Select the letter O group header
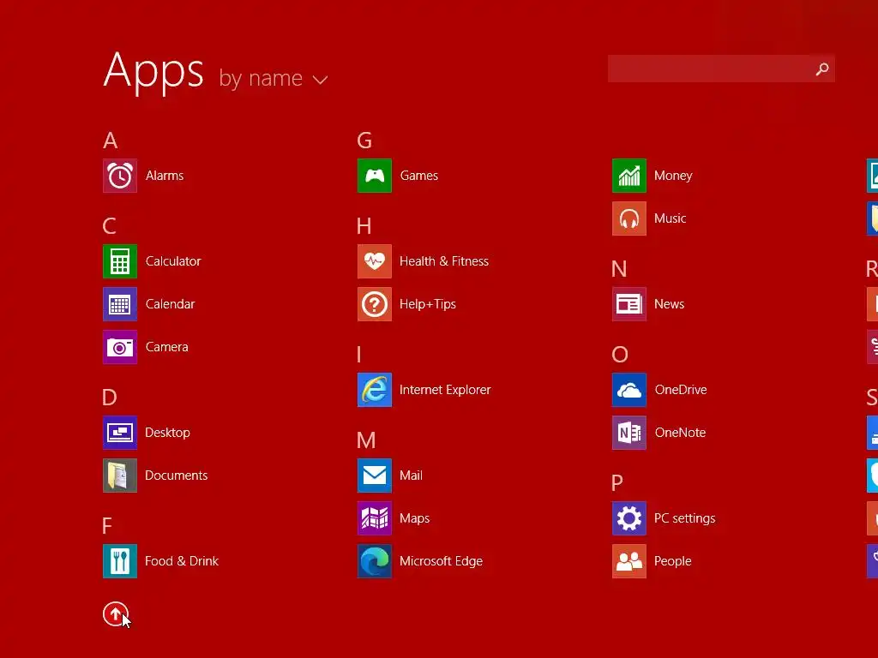The image size is (878, 658). pyautogui.click(x=620, y=355)
